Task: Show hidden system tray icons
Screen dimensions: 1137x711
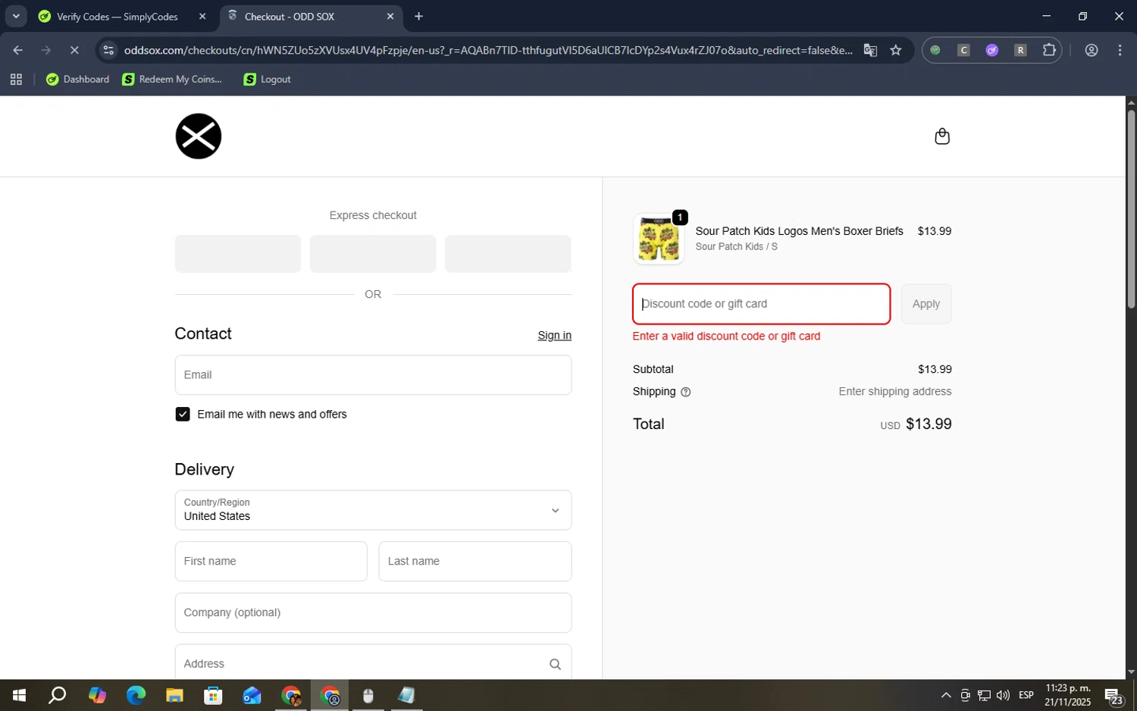Action: point(946,695)
